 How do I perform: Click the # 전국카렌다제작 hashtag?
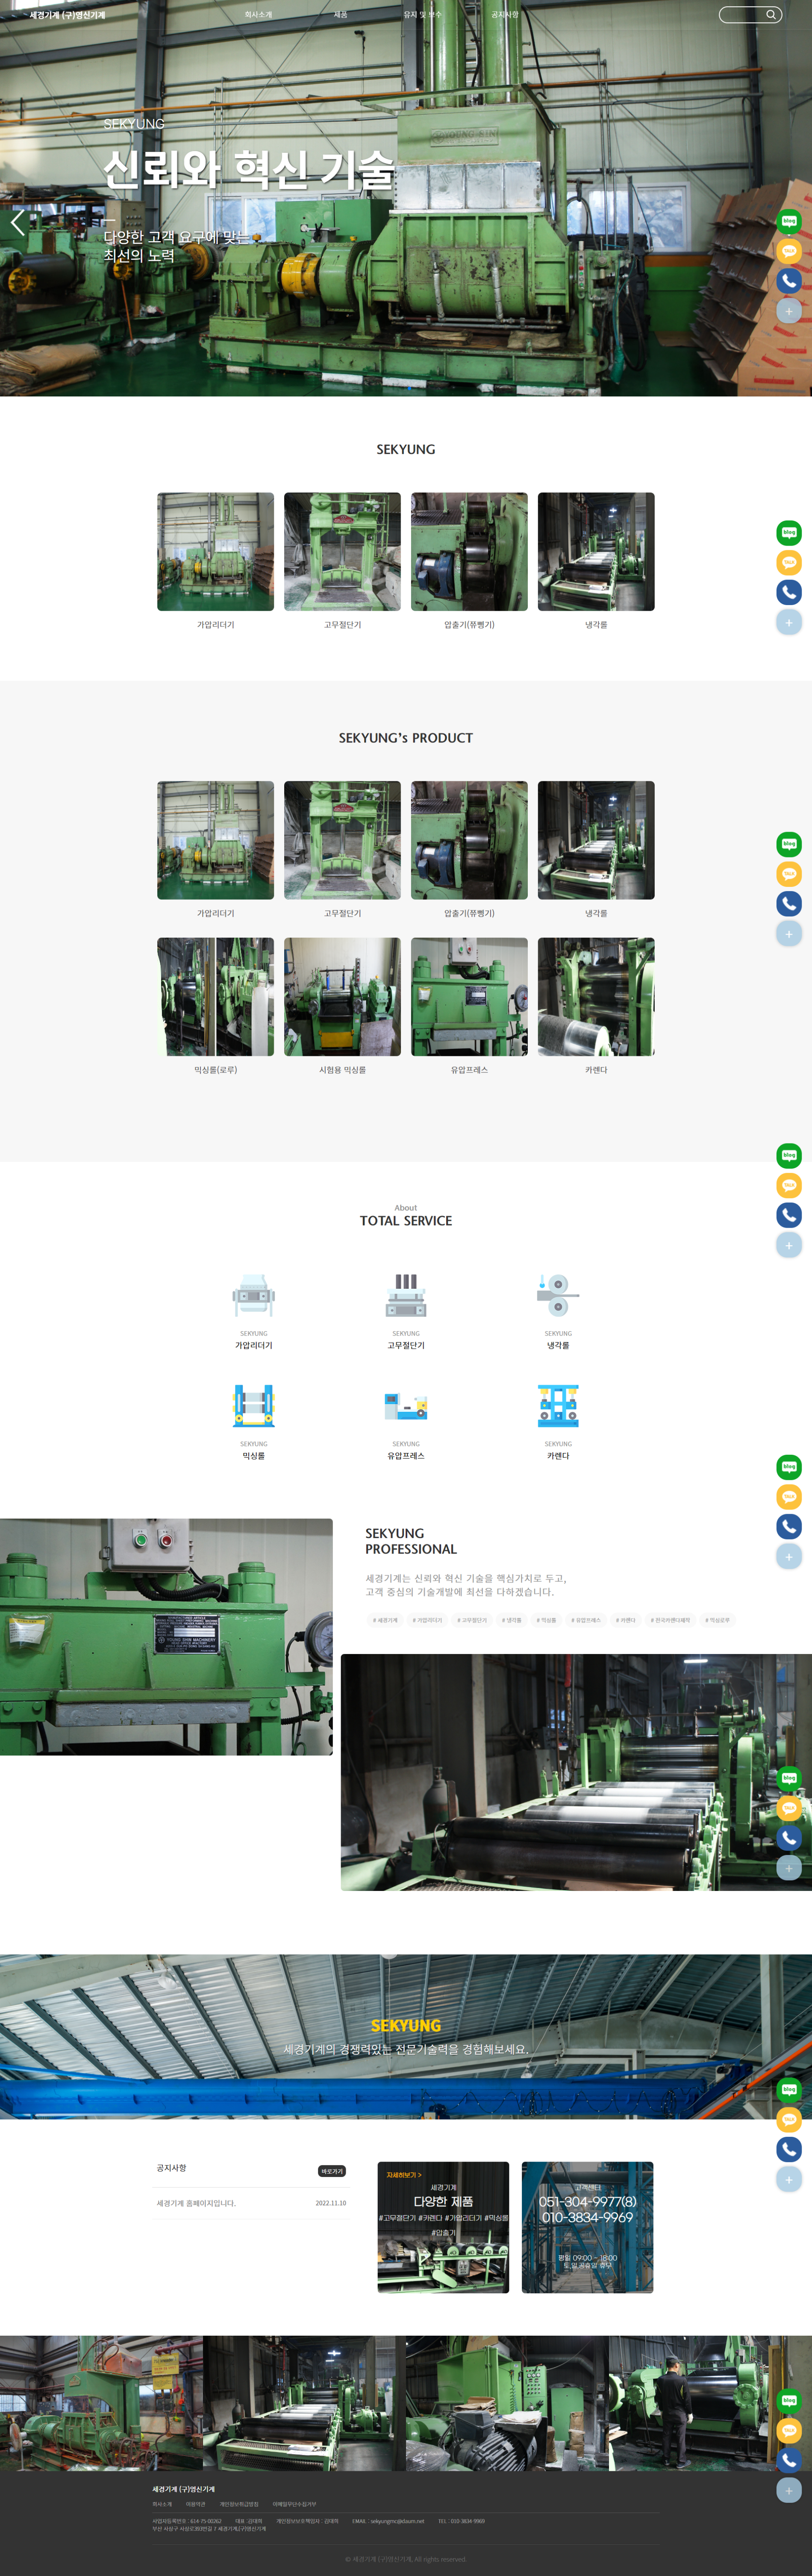pos(670,1620)
